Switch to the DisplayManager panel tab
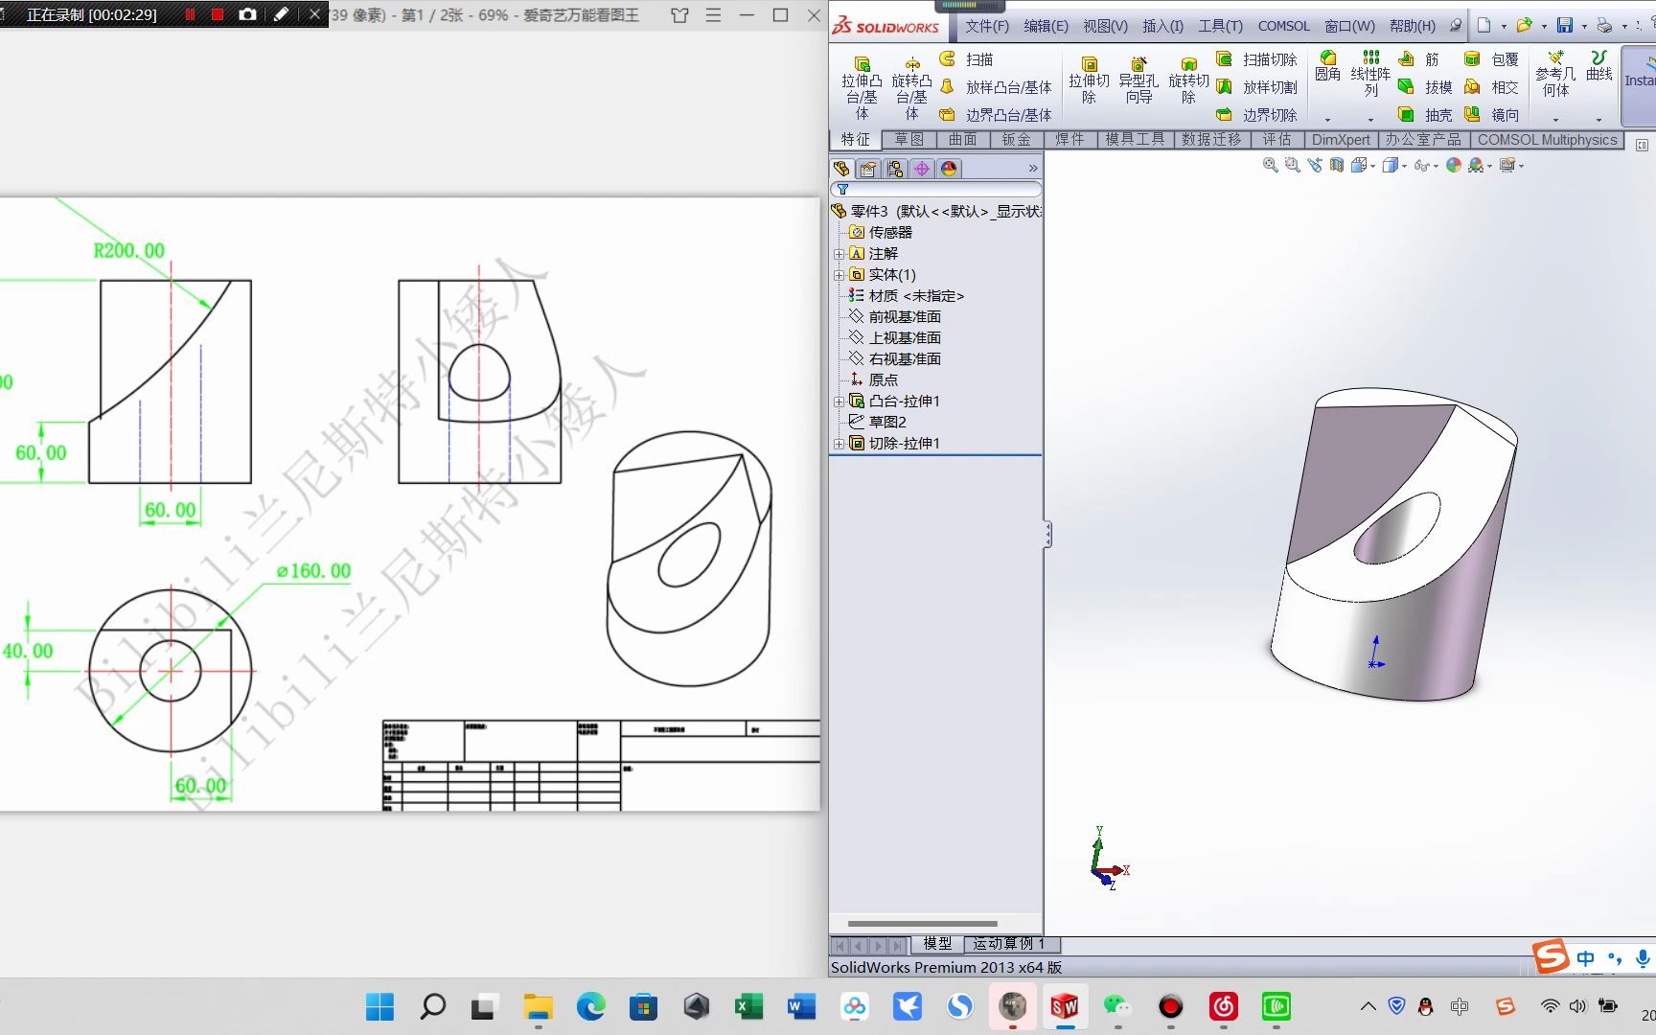 click(949, 168)
